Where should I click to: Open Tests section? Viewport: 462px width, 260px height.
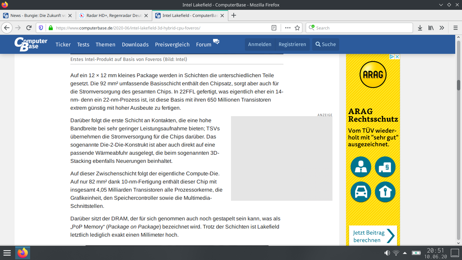click(x=83, y=44)
